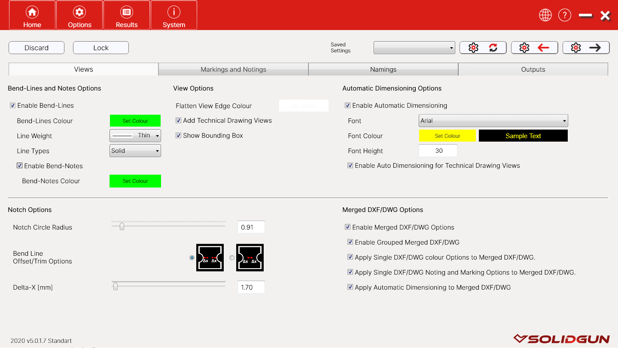Switch to the Markings and Notings tab

(233, 70)
